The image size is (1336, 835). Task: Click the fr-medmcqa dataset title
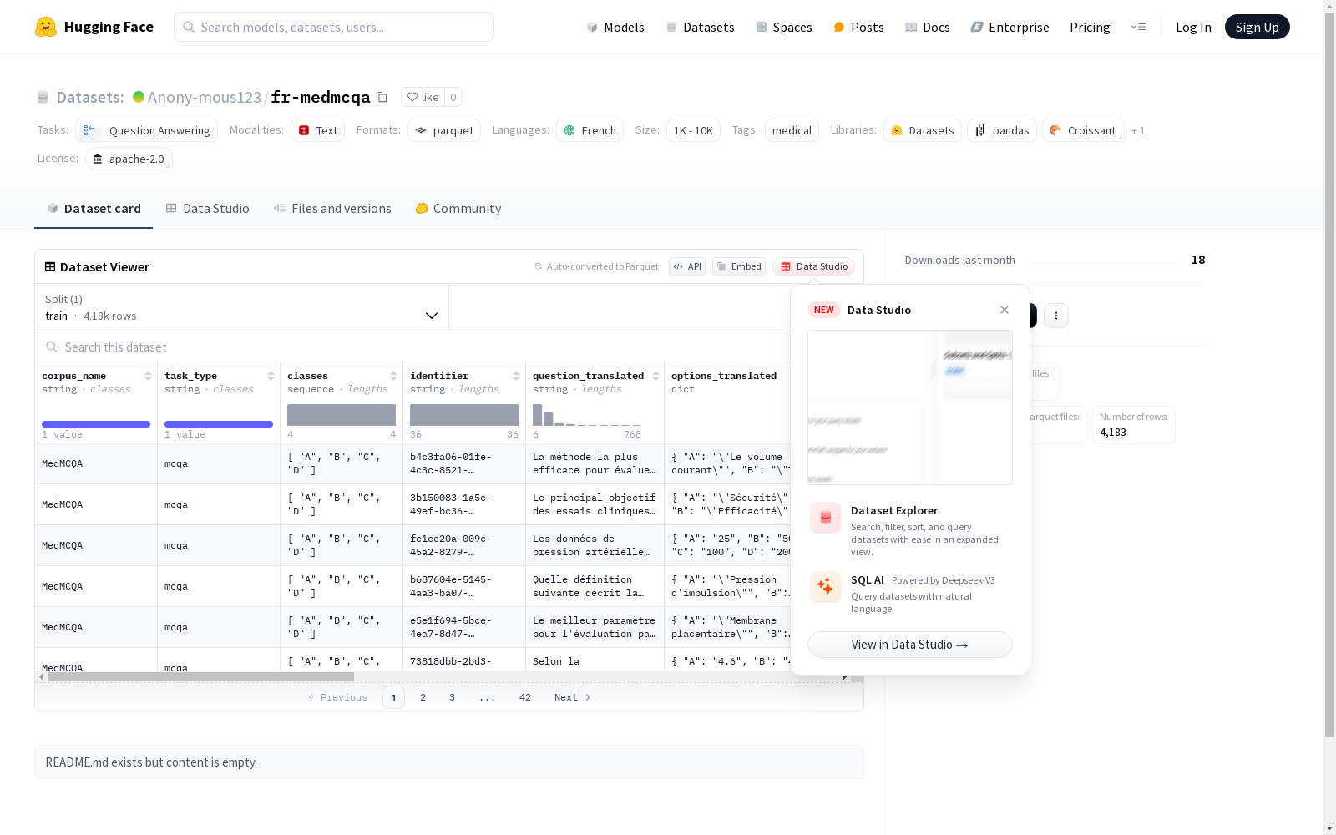tap(320, 97)
